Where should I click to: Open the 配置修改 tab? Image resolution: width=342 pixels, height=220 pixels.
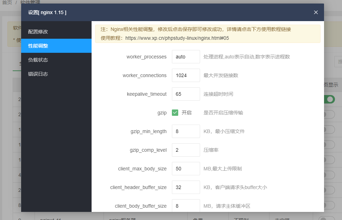click(38, 32)
